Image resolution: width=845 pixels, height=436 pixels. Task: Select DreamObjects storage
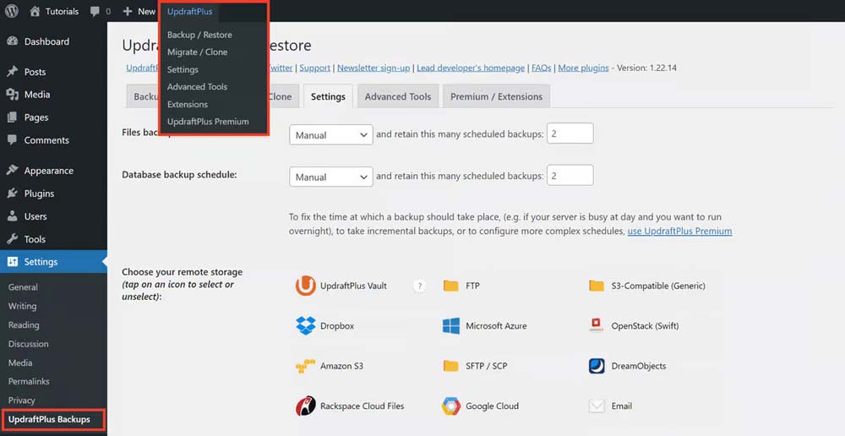(627, 366)
